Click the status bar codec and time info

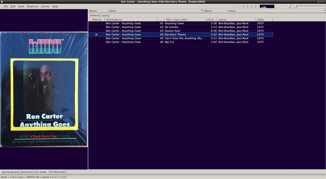(34, 177)
